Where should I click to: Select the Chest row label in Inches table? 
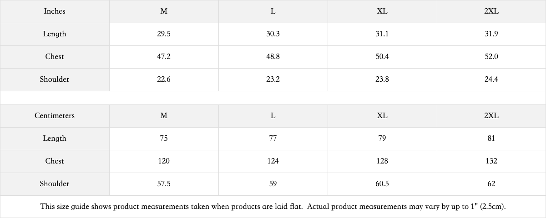pyautogui.click(x=55, y=57)
